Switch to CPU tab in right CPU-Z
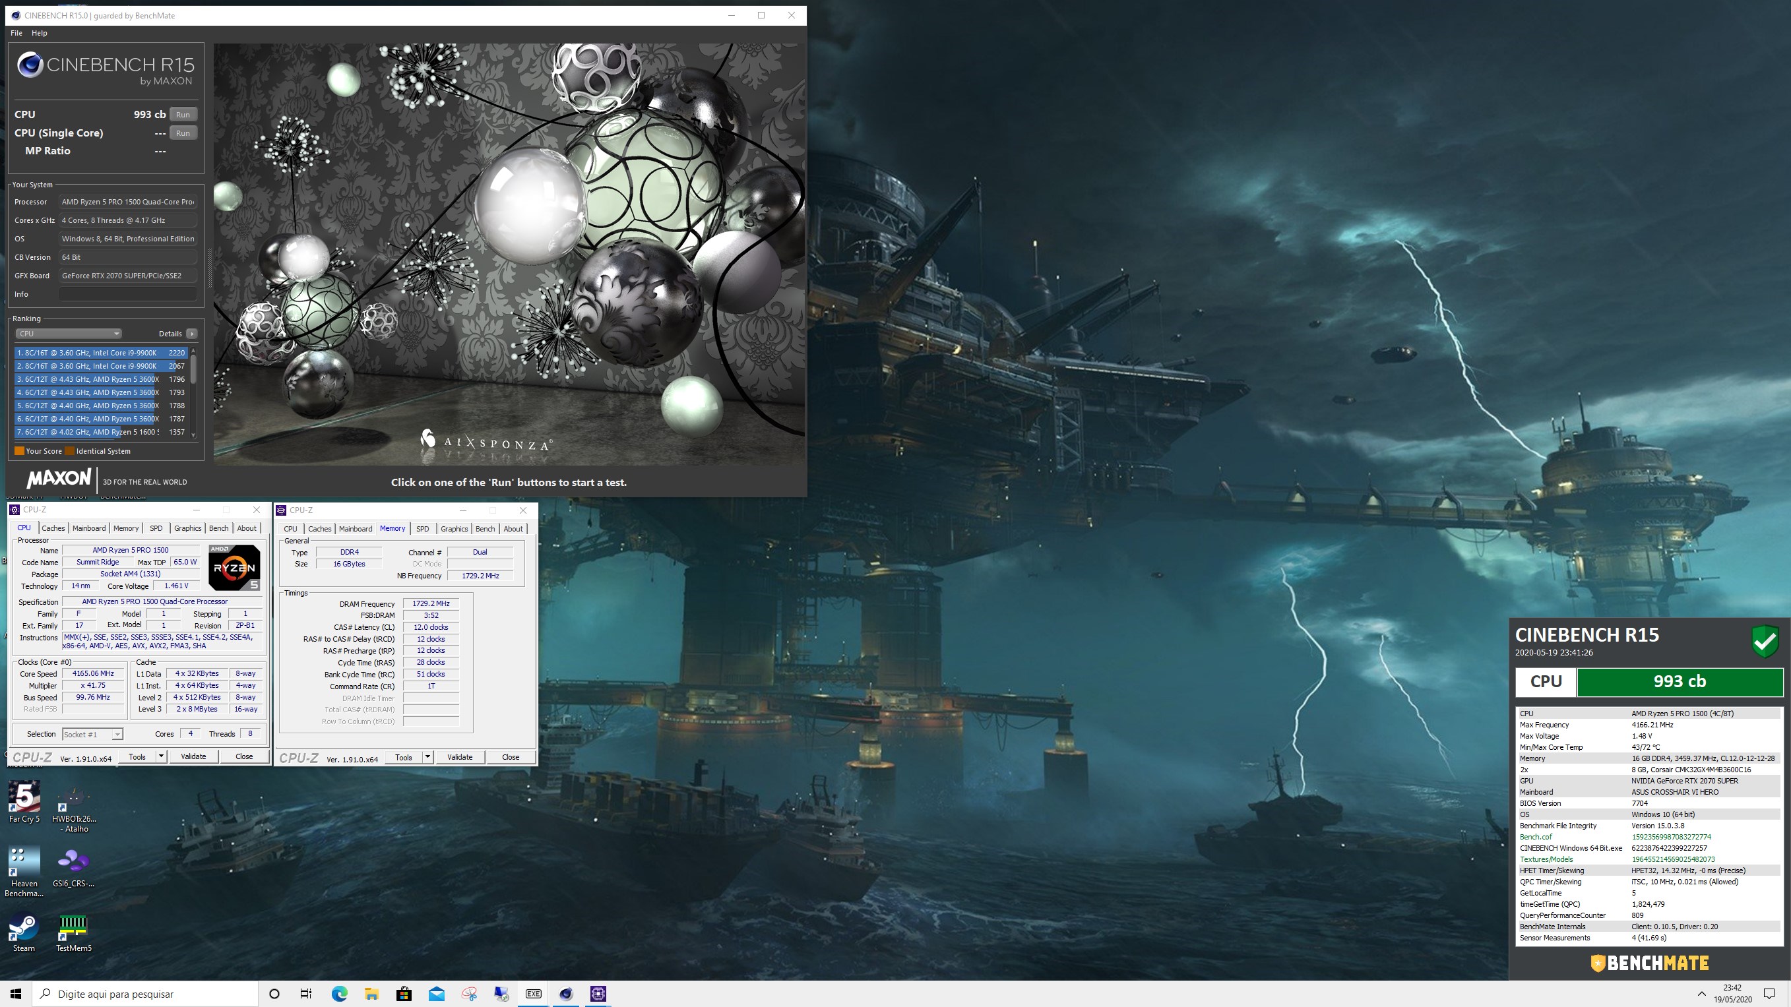Screen dimensions: 1791x1007 pyautogui.click(x=291, y=529)
